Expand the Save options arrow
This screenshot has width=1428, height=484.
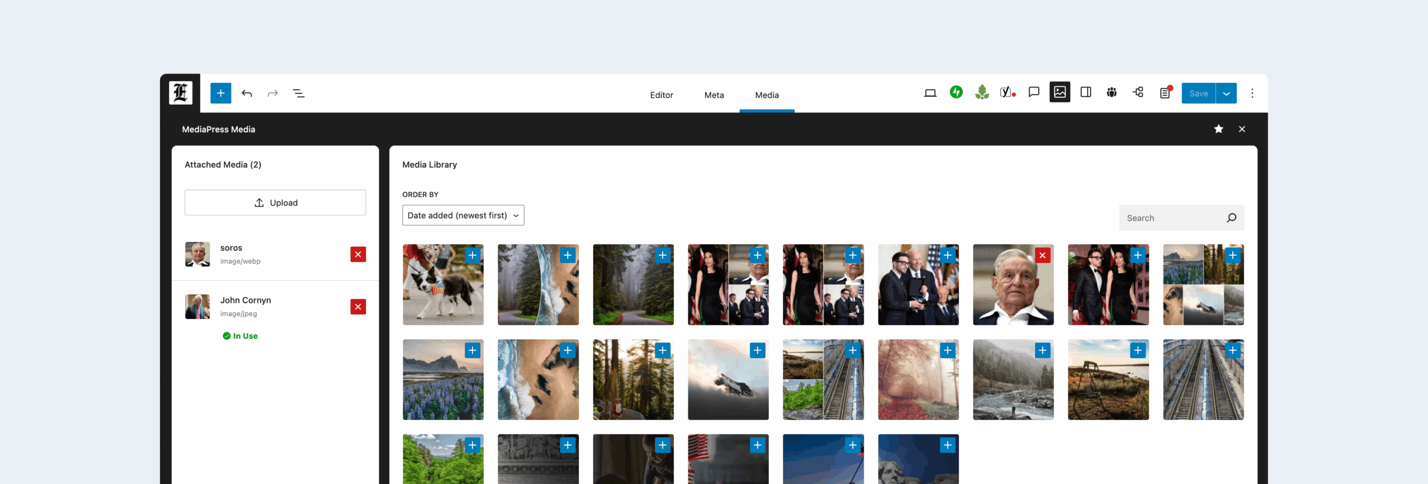tap(1226, 94)
